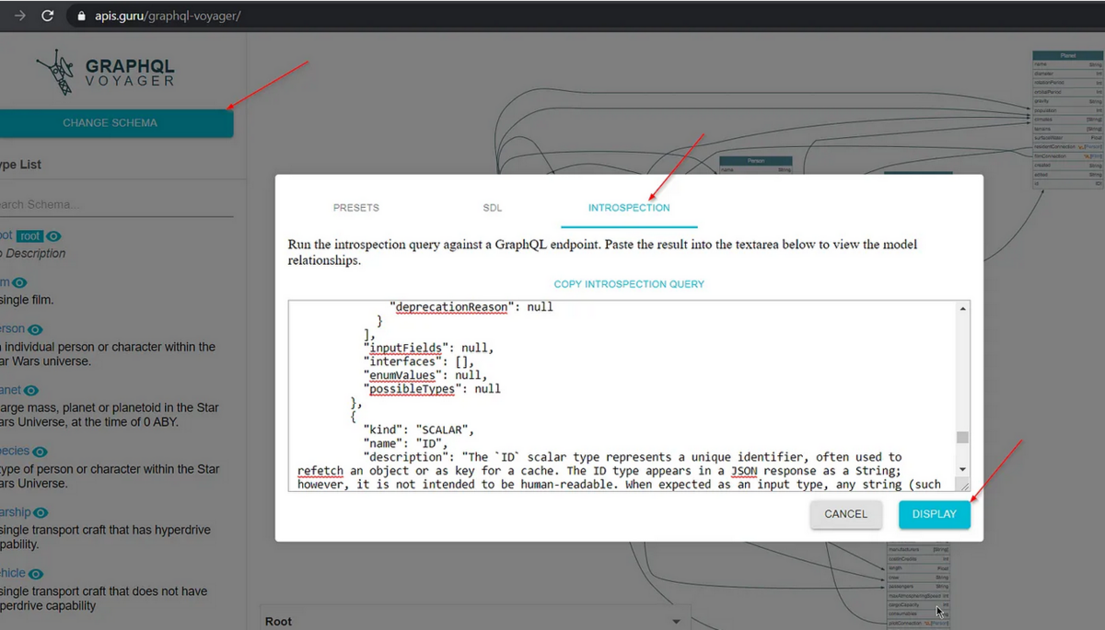This screenshot has height=630, width=1105.
Task: Toggle the eye icon next to root
Action: tap(54, 236)
